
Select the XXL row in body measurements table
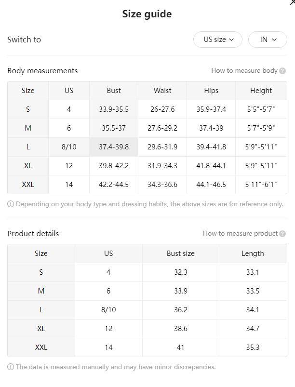147,185
